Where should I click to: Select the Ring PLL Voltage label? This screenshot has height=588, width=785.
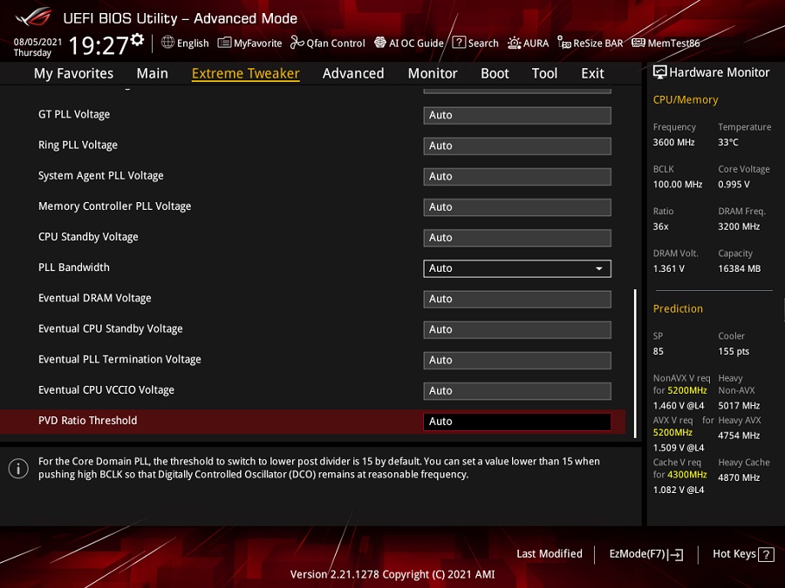tap(78, 145)
